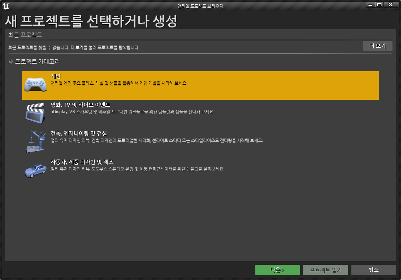Choose the 영화, TV 및 라이브 이벤트 title
The width and height of the screenshot is (401, 280).
[80, 105]
